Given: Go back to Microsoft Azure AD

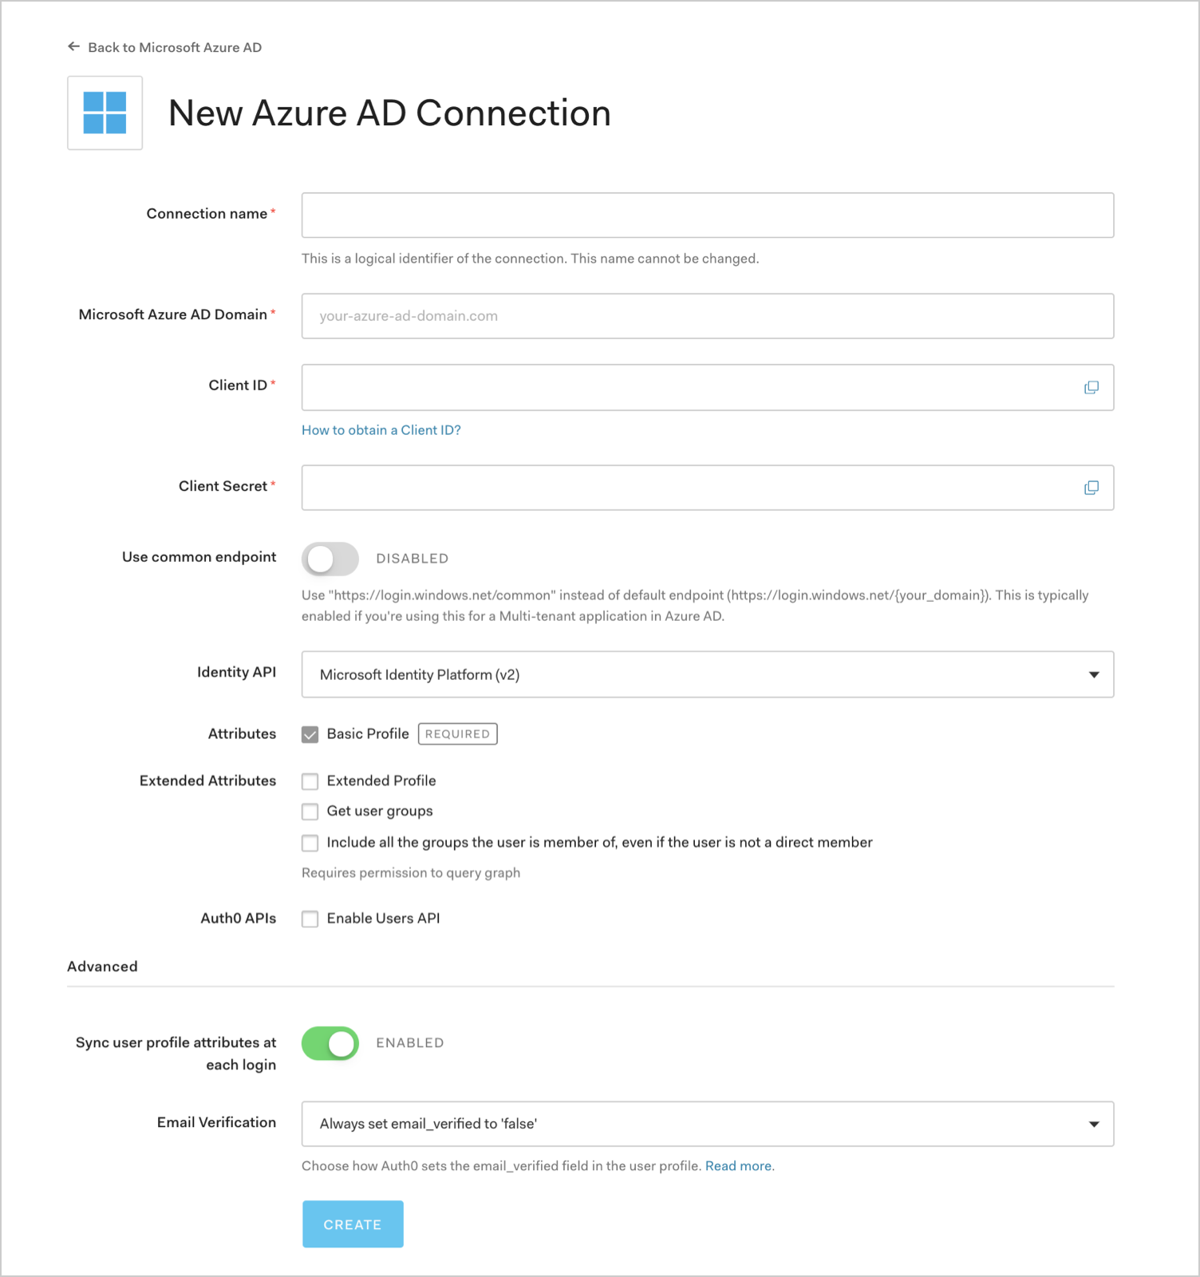Looking at the screenshot, I should pos(175,47).
